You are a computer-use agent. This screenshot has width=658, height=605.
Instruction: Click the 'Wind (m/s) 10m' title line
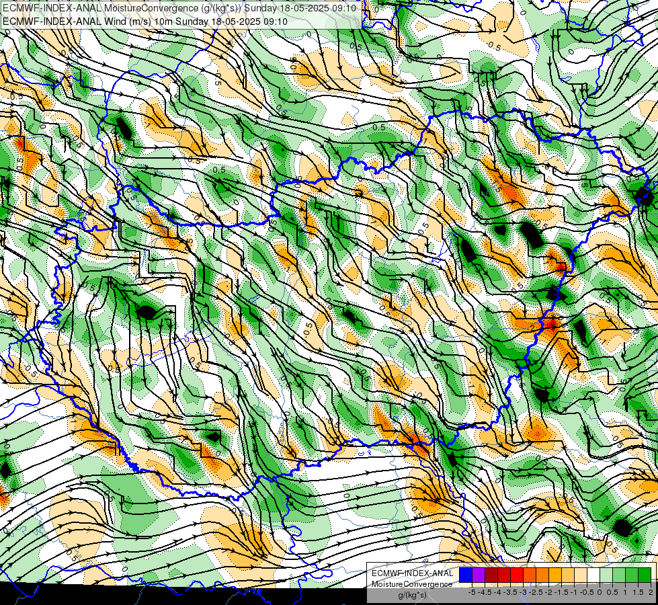[x=145, y=21]
